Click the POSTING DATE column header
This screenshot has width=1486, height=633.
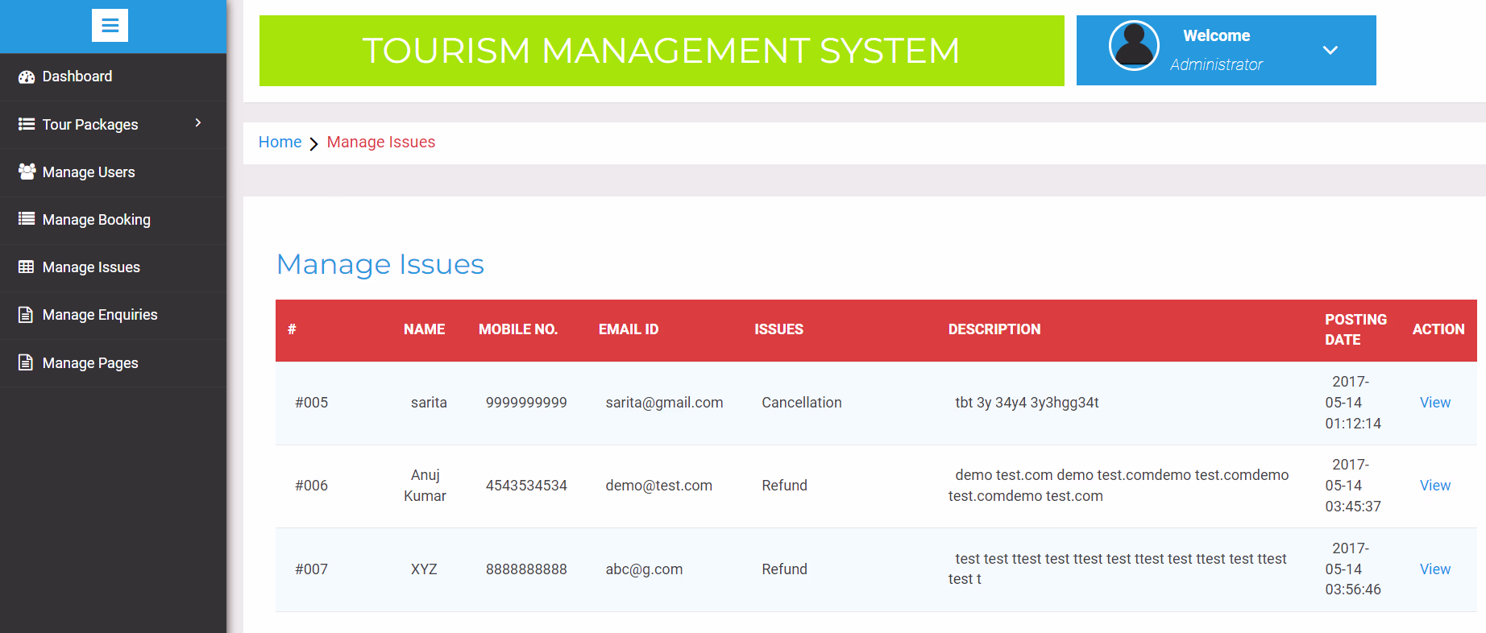[1355, 329]
